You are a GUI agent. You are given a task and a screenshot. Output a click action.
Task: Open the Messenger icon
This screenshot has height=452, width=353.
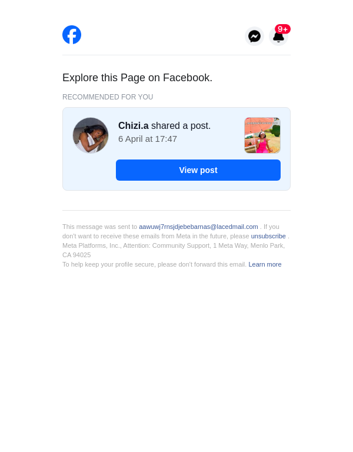pyautogui.click(x=254, y=36)
